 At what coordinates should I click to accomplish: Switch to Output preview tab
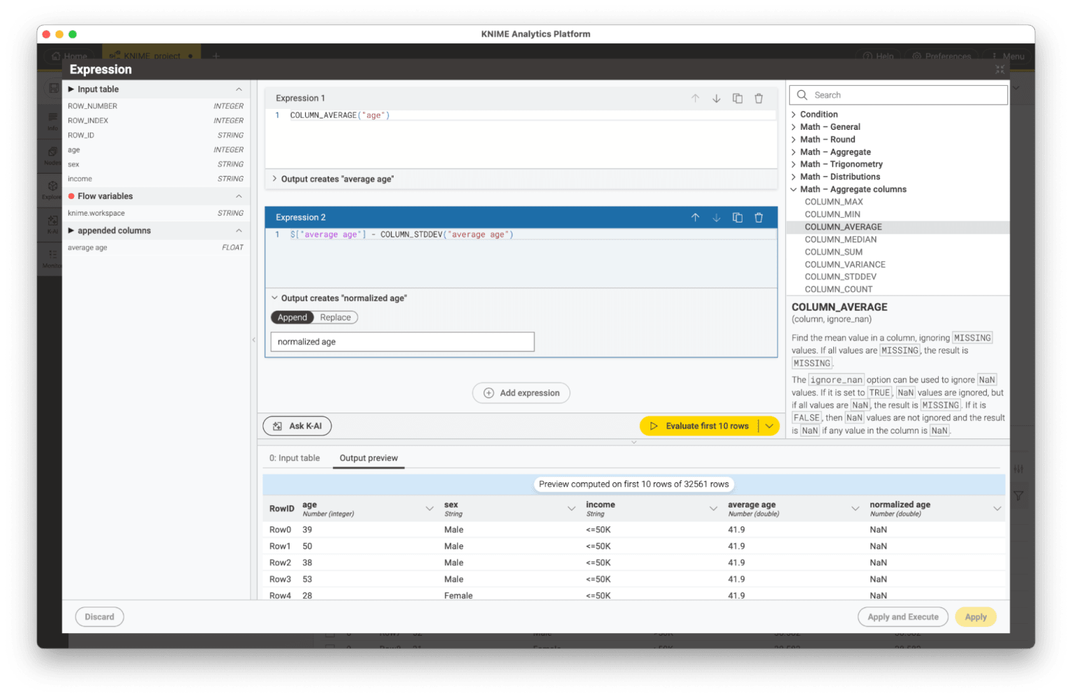point(368,459)
